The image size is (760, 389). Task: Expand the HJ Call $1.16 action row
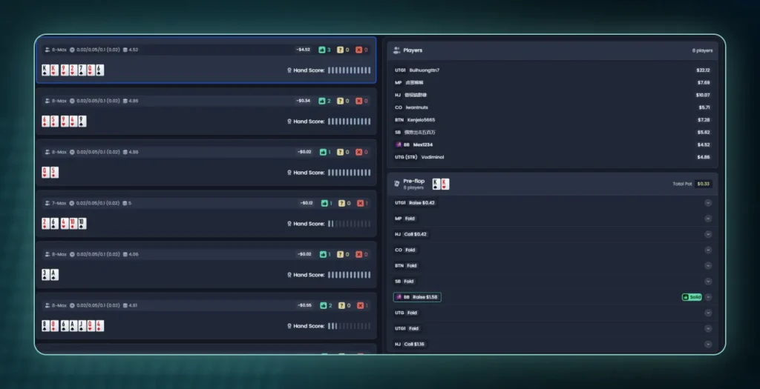pyautogui.click(x=708, y=344)
